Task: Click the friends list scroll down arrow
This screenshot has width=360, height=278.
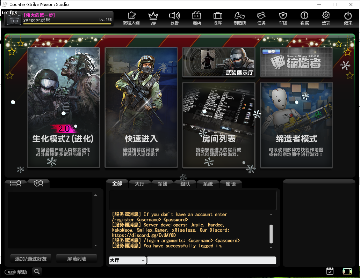Action: point(95,246)
